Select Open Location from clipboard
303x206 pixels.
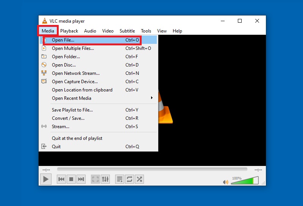tap(98, 90)
